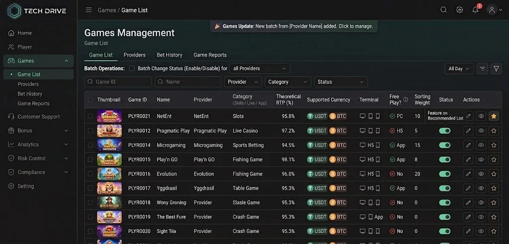Unfeature PLYR0021 with gold star
The image size is (509, 244).
pyautogui.click(x=494, y=116)
